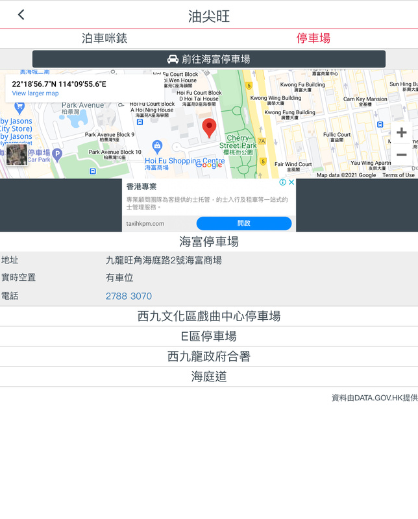Click the address 九龍旺角海庭路2號海富商場

pyautogui.click(x=164, y=261)
